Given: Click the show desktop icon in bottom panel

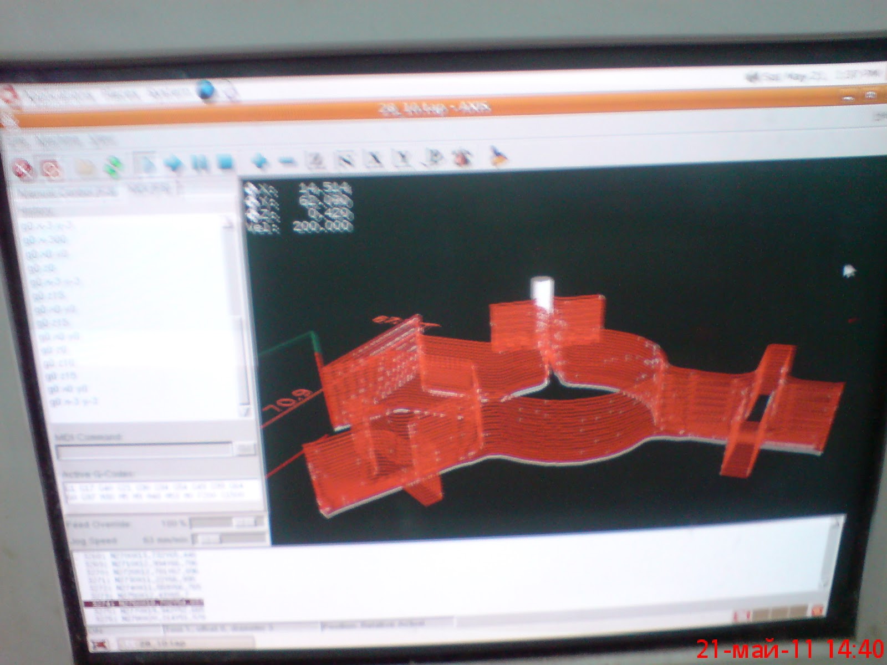Looking at the screenshot, I should coord(100,645).
